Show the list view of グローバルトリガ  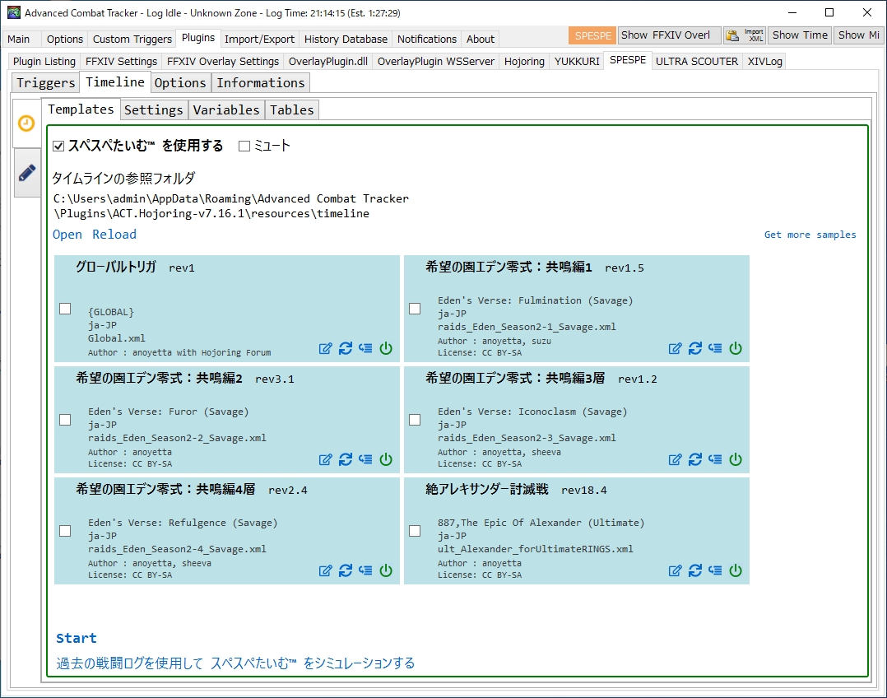click(x=365, y=348)
